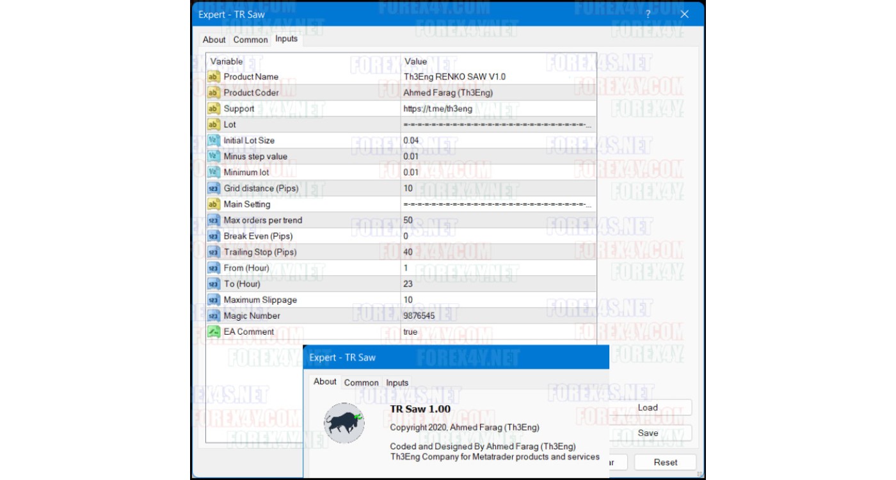Switch to the Common tab in upper dialog
896x480 pixels.
tap(250, 40)
